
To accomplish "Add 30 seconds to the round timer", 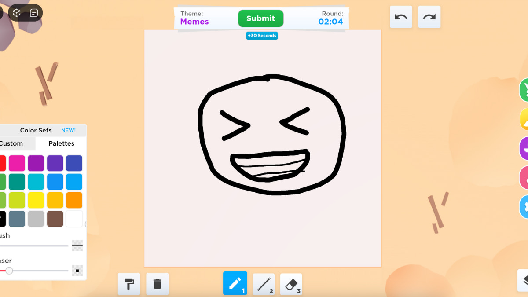I will [x=262, y=36].
